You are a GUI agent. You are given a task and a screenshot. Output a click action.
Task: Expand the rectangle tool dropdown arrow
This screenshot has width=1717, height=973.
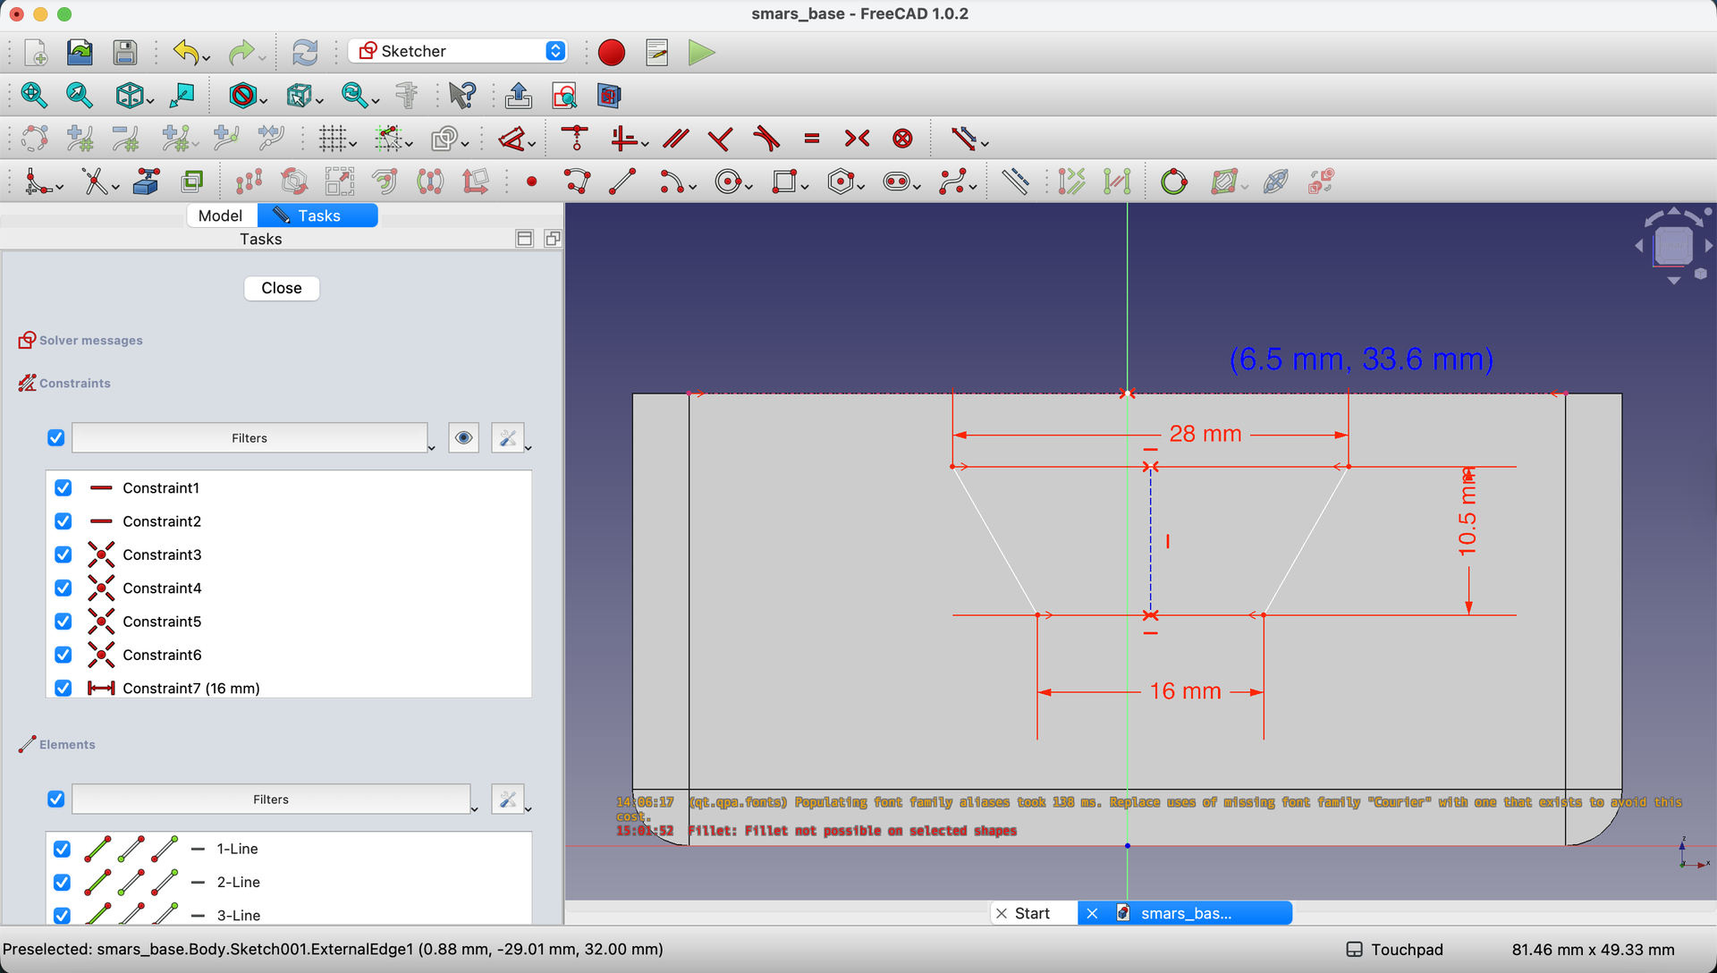coord(805,188)
